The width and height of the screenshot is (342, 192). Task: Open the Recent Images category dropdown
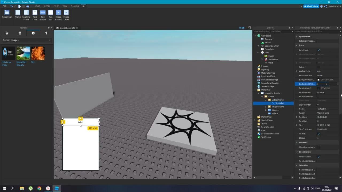pyautogui.click(x=26, y=40)
